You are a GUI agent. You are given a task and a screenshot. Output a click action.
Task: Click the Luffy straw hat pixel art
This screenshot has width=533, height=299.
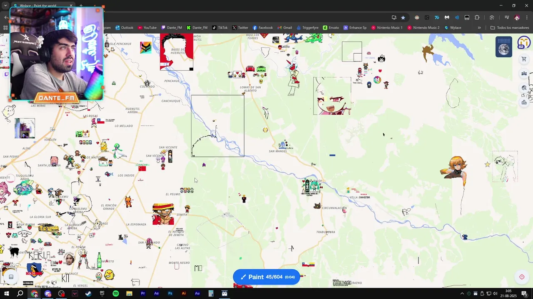pos(163,214)
